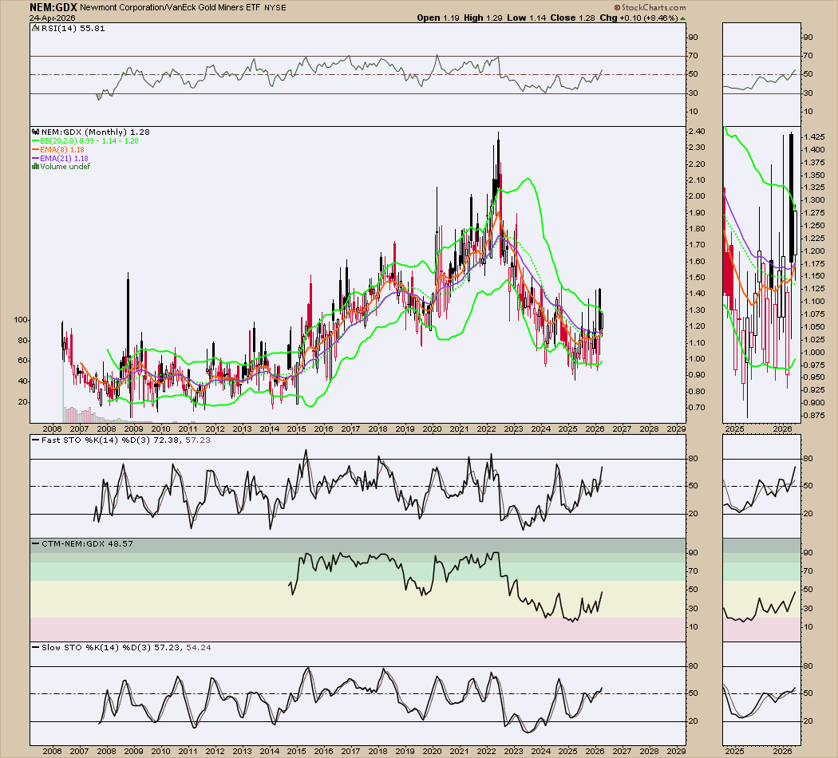Image resolution: width=838 pixels, height=758 pixels.
Task: Click the Volume undef legend text
Action: pyautogui.click(x=65, y=167)
